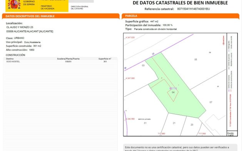Click the CONSTRUCCIÓN heading
Image resolution: width=242 pixels, height=151 pixels.
[15, 55]
